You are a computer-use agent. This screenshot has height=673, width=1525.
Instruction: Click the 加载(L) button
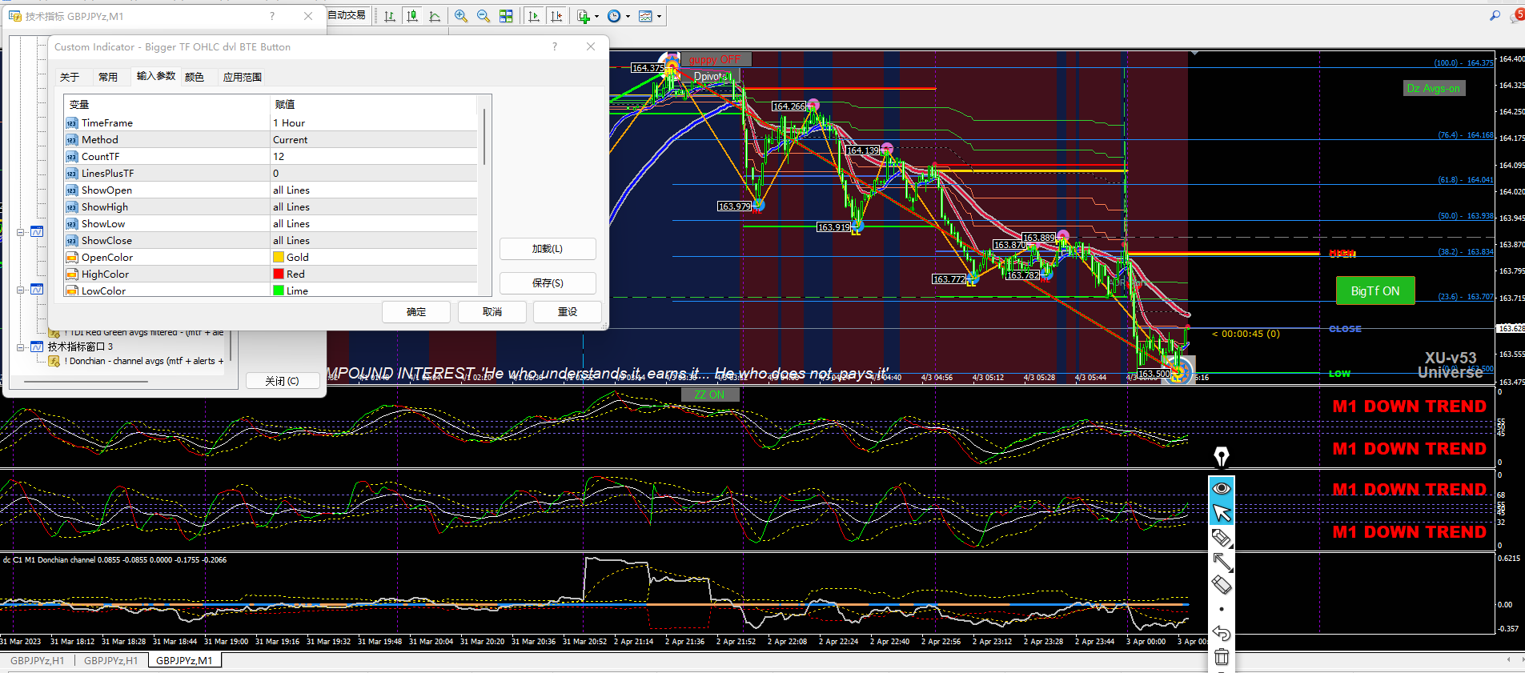[x=547, y=249]
